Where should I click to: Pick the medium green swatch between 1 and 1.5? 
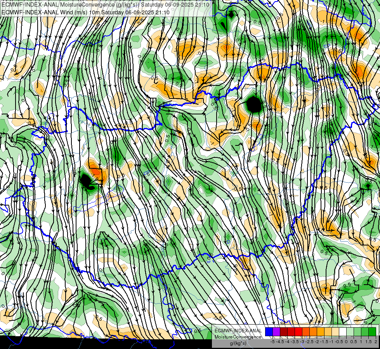pyautogui.click(x=365, y=332)
